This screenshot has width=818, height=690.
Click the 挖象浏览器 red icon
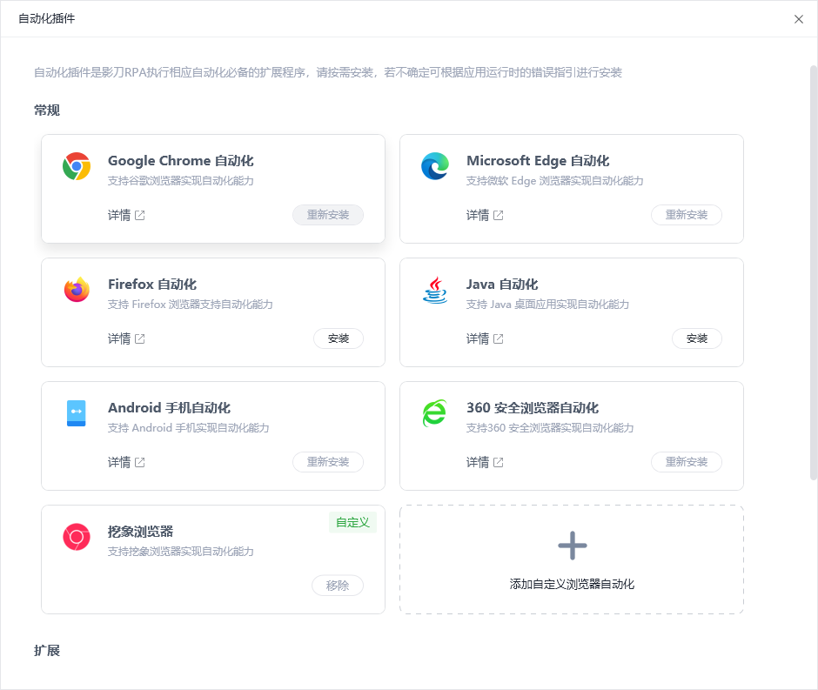(77, 537)
